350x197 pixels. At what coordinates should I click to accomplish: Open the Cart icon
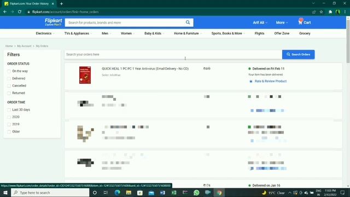(304, 22)
